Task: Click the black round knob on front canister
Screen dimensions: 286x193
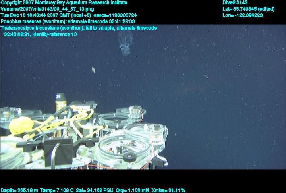Action: (x=129, y=157)
